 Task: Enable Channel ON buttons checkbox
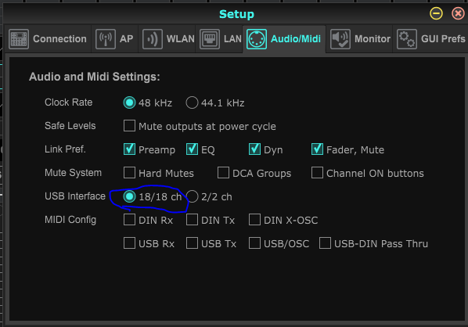point(317,173)
